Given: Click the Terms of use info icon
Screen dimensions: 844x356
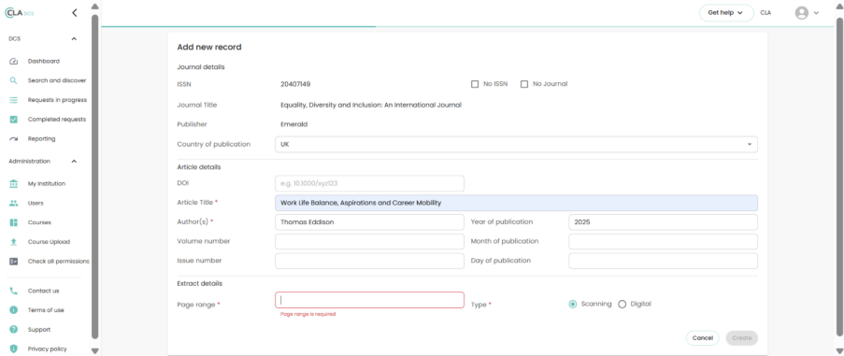Looking at the screenshot, I should click(14, 310).
